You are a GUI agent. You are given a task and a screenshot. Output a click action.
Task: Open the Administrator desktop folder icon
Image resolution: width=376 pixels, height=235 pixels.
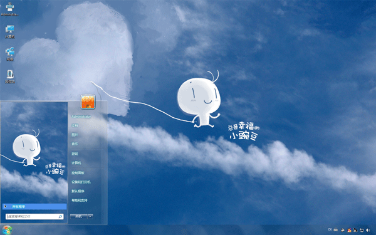(9, 9)
